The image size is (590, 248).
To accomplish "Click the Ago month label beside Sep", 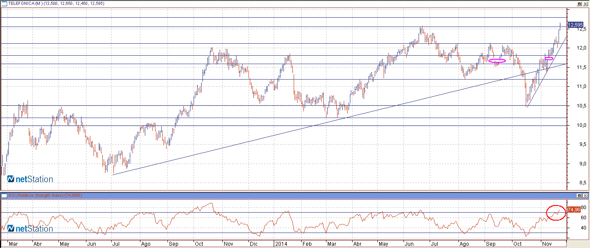I will pos(145,244).
